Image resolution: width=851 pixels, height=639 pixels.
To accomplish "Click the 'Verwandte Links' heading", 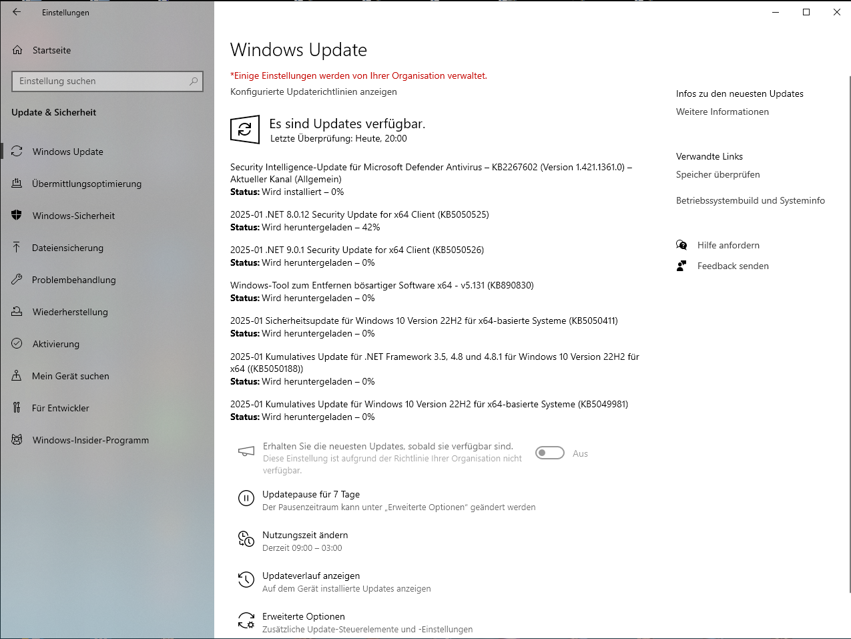I will [710, 156].
